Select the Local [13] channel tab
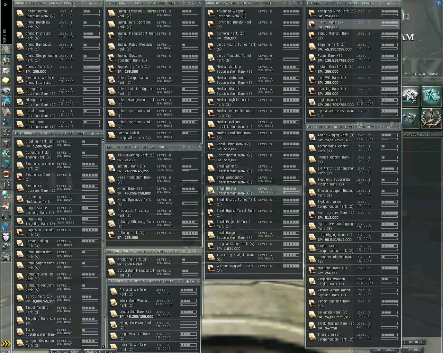Viewport: 443px width, 353px height. pos(65,351)
